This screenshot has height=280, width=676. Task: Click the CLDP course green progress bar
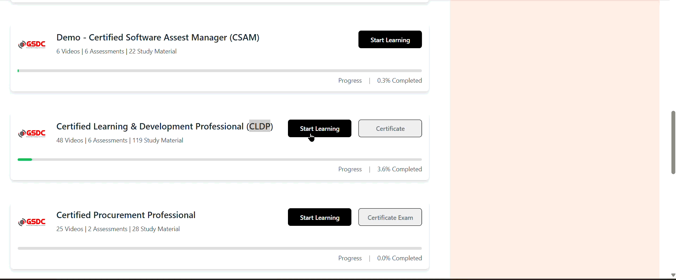[x=25, y=160]
